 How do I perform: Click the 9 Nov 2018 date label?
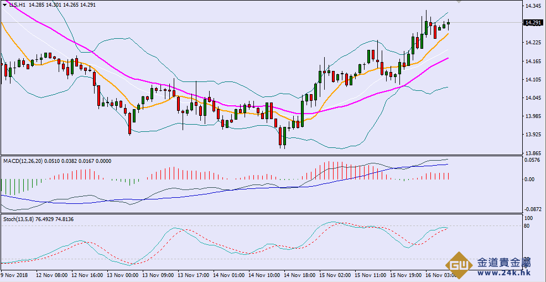point(14,275)
